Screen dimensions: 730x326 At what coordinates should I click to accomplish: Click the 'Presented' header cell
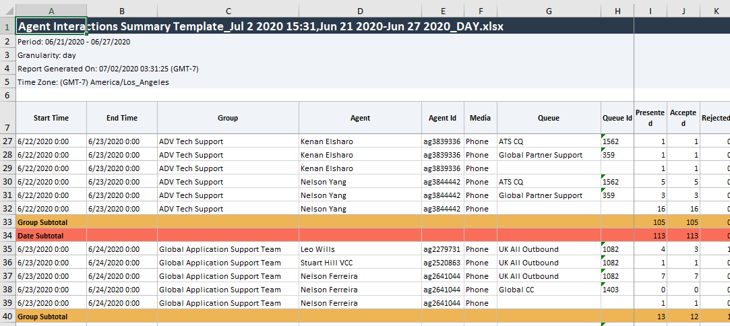tap(650, 118)
